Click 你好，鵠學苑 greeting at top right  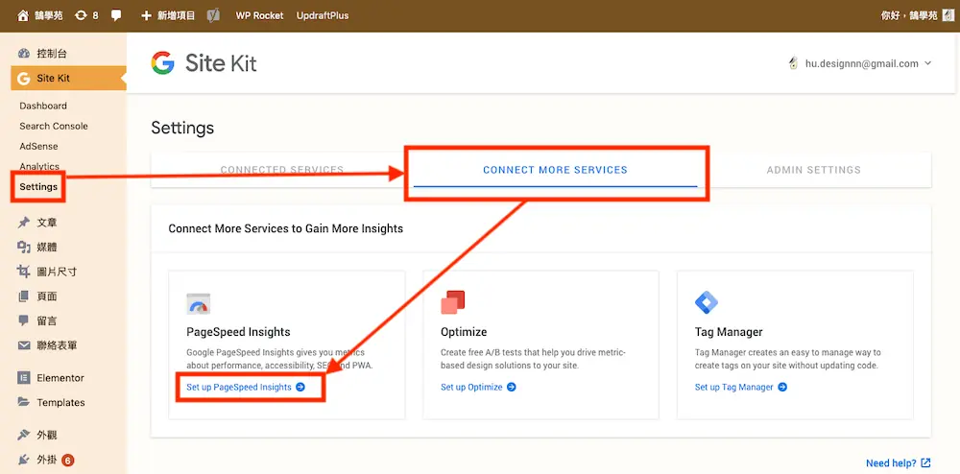click(908, 16)
